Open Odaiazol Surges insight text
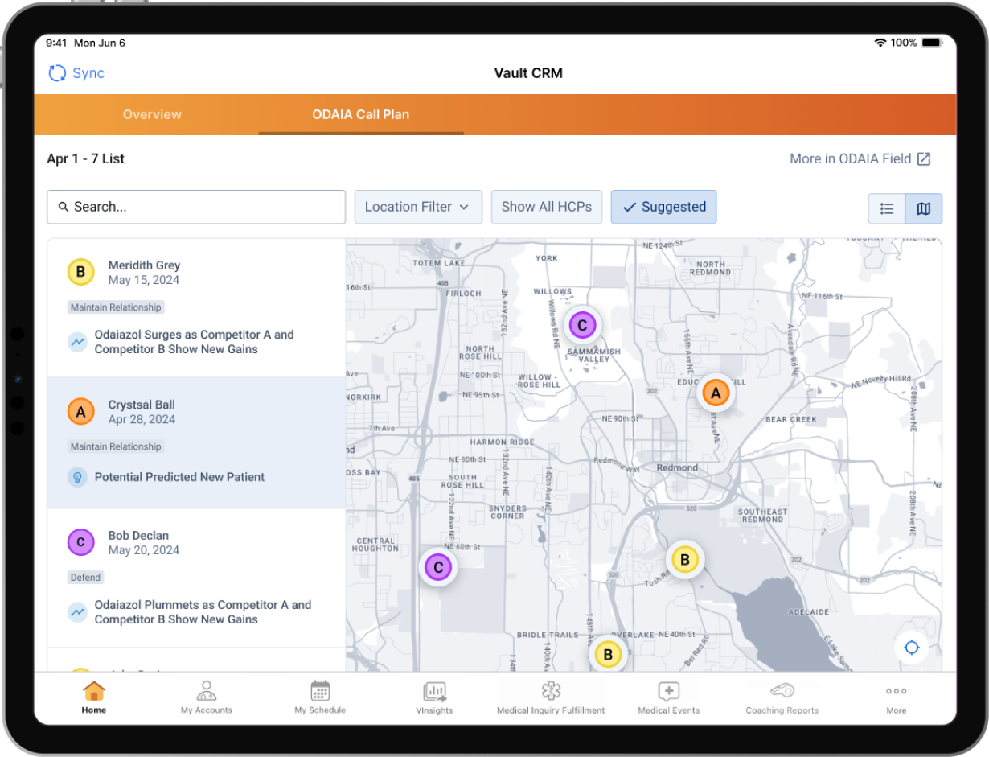 [x=194, y=342]
